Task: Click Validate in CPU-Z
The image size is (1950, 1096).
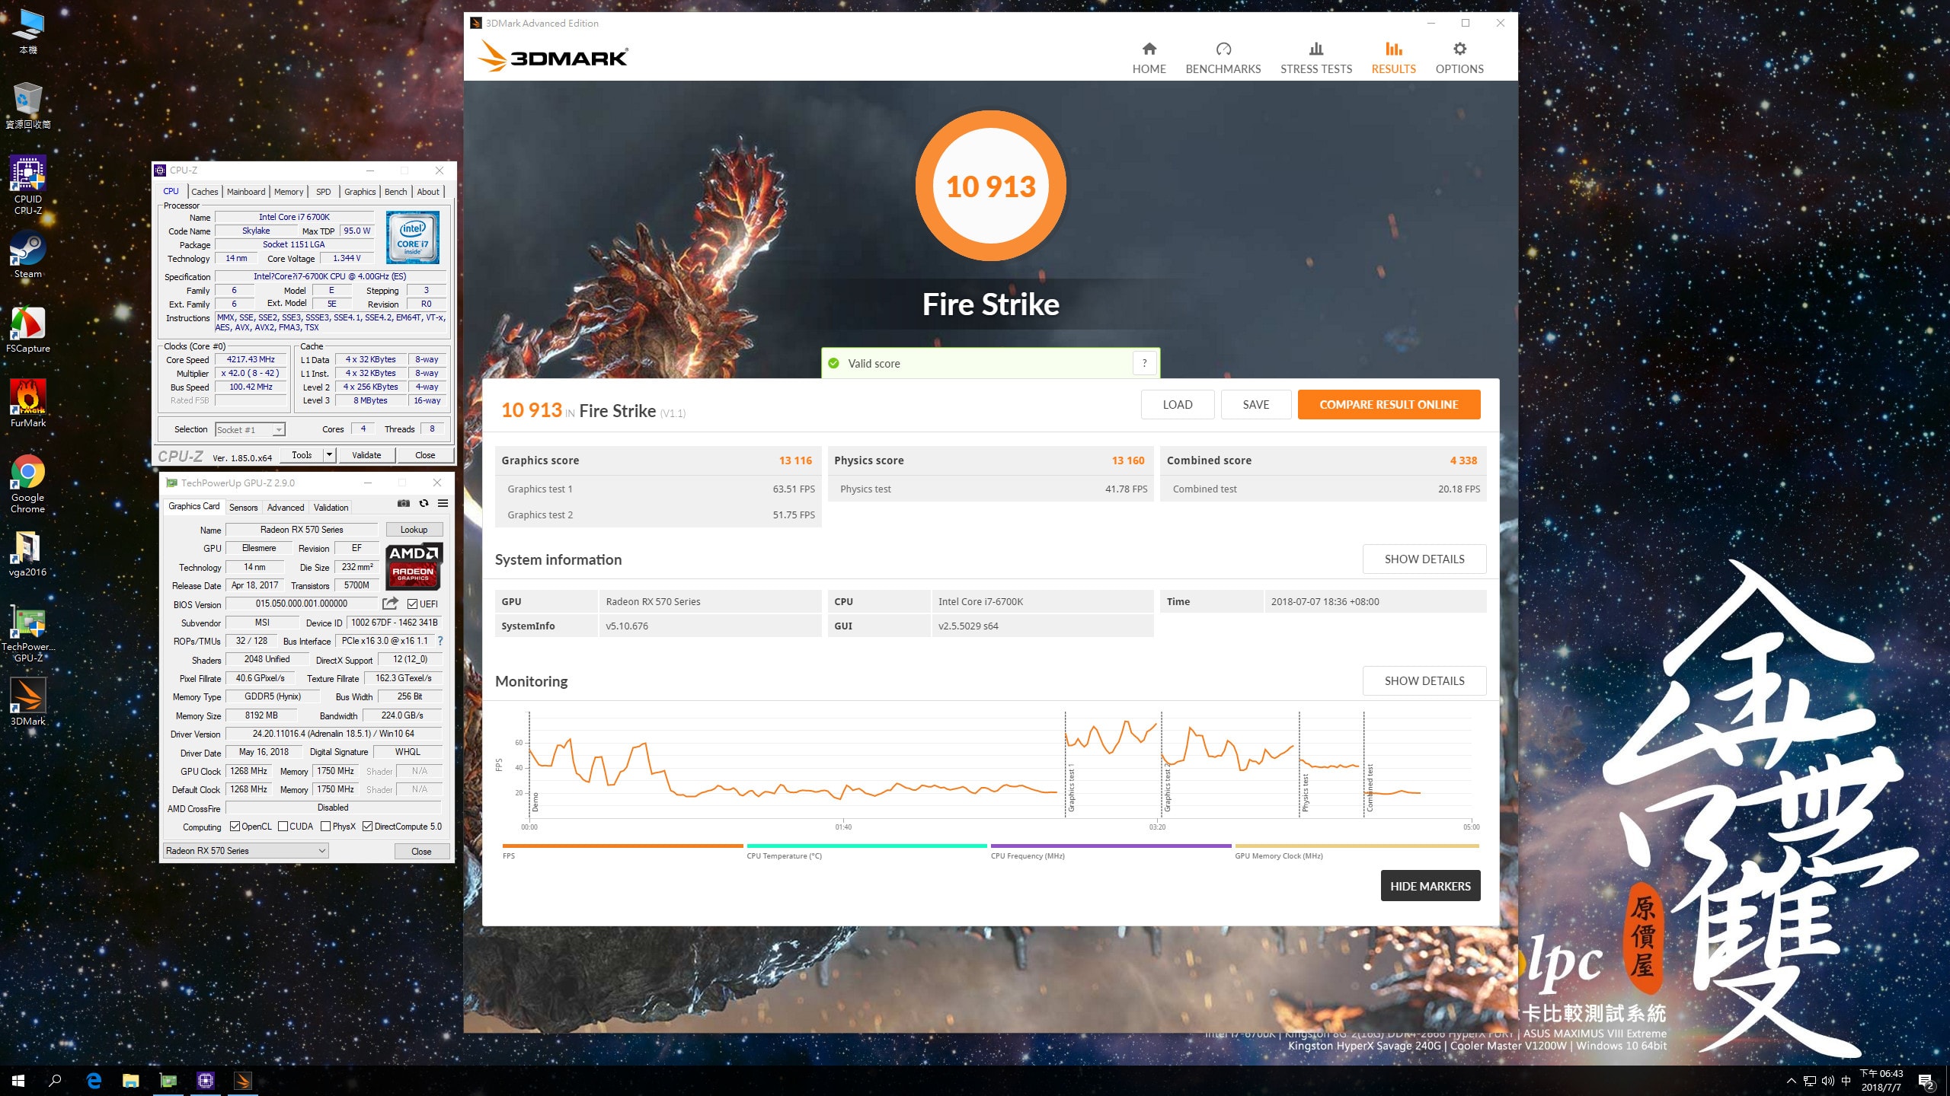Action: click(366, 455)
